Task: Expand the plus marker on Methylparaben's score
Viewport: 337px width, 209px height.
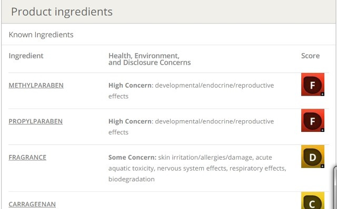Action: pos(322,94)
